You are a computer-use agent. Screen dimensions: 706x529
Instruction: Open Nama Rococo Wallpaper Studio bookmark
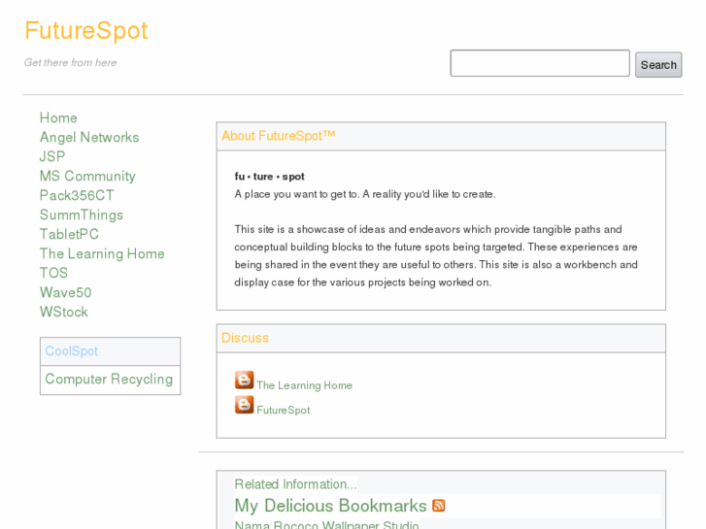pyautogui.click(x=327, y=524)
